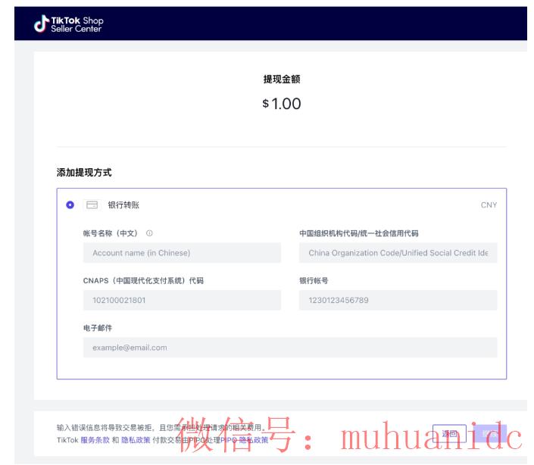534x465 pixels.
Task: Click the email field showing example@email.com
Action: [290, 348]
